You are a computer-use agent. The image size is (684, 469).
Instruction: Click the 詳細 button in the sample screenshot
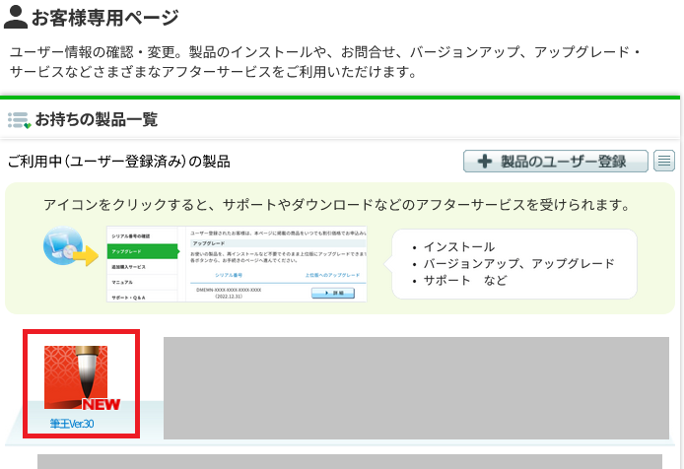pos(332,293)
